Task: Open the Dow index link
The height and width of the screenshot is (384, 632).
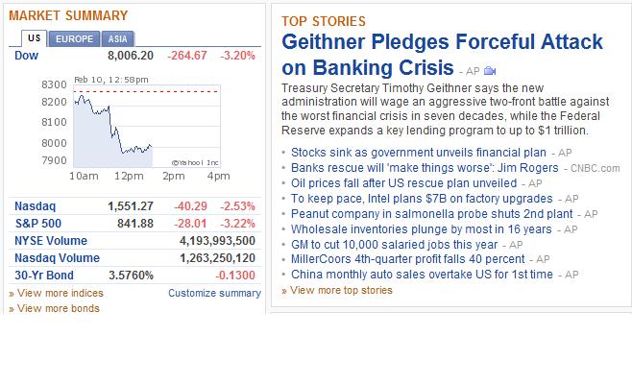Action: [26, 56]
